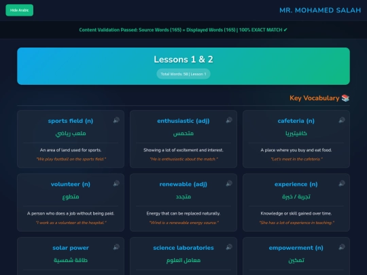Click example 'We play football on the sports field.'

[71, 160]
